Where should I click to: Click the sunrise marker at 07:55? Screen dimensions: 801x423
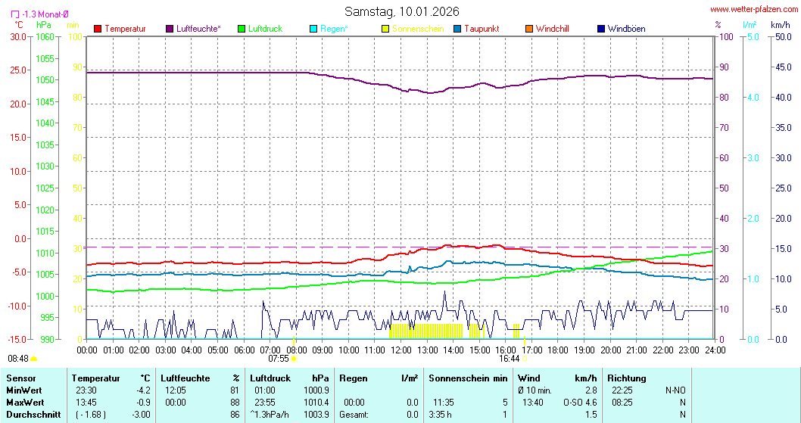(x=294, y=359)
